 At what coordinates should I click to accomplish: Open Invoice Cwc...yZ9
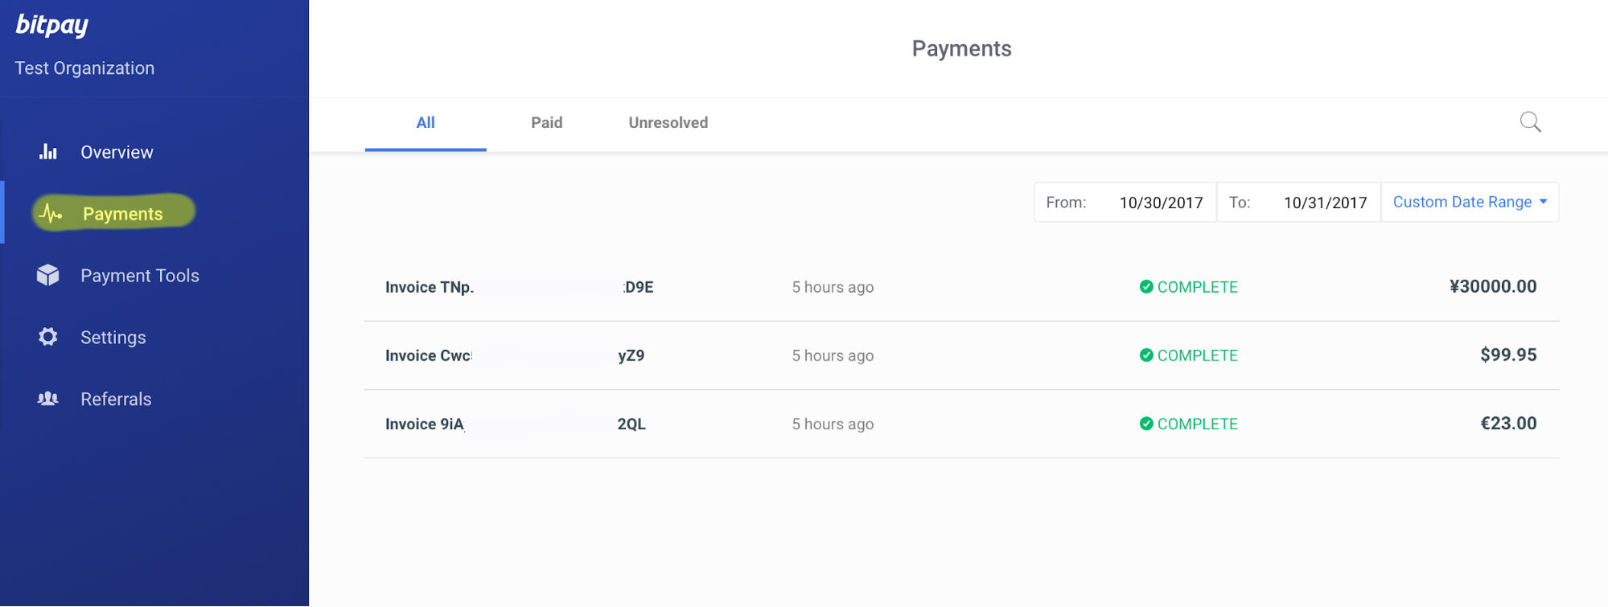point(961,355)
